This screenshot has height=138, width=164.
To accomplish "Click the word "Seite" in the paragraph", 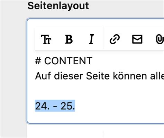I will click(x=98, y=76).
